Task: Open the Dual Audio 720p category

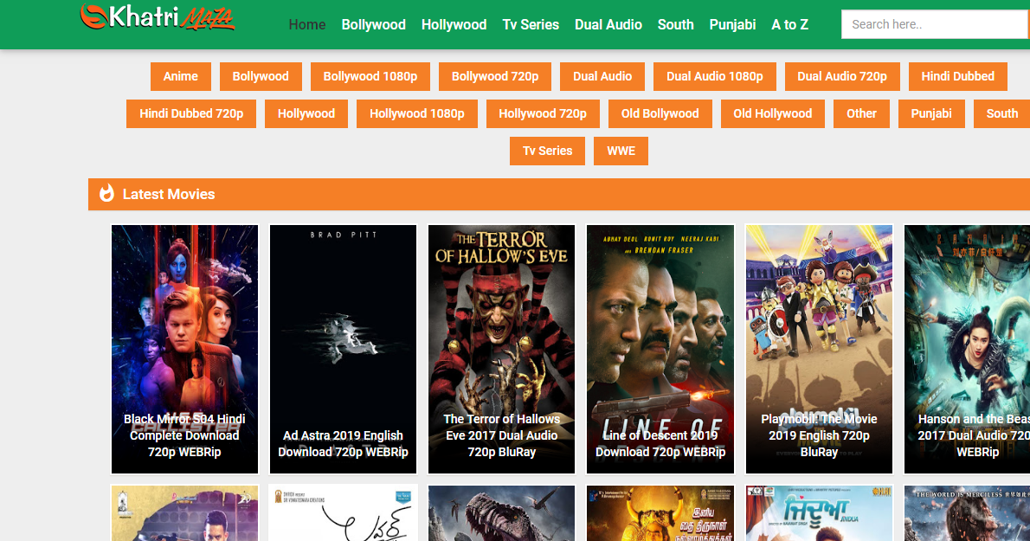Action: [x=842, y=76]
